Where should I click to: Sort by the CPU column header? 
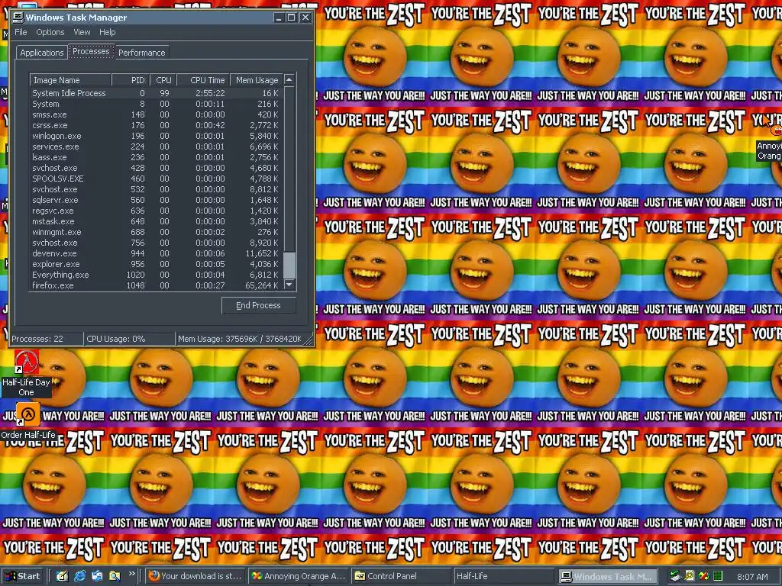162,79
